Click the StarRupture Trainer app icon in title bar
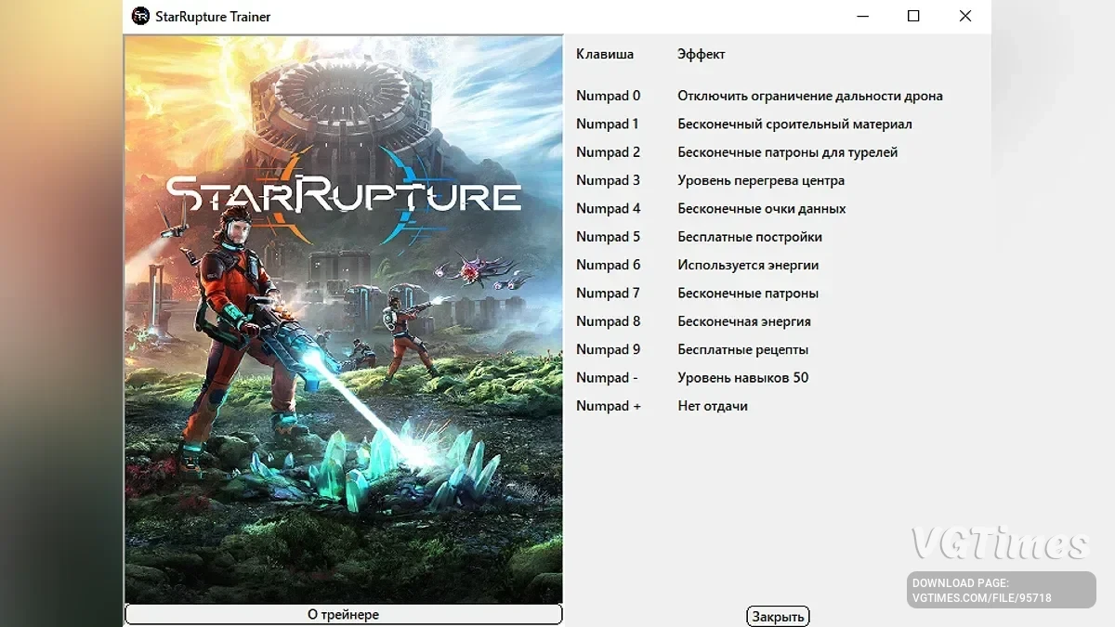The width and height of the screenshot is (1115, 627). coord(140,16)
